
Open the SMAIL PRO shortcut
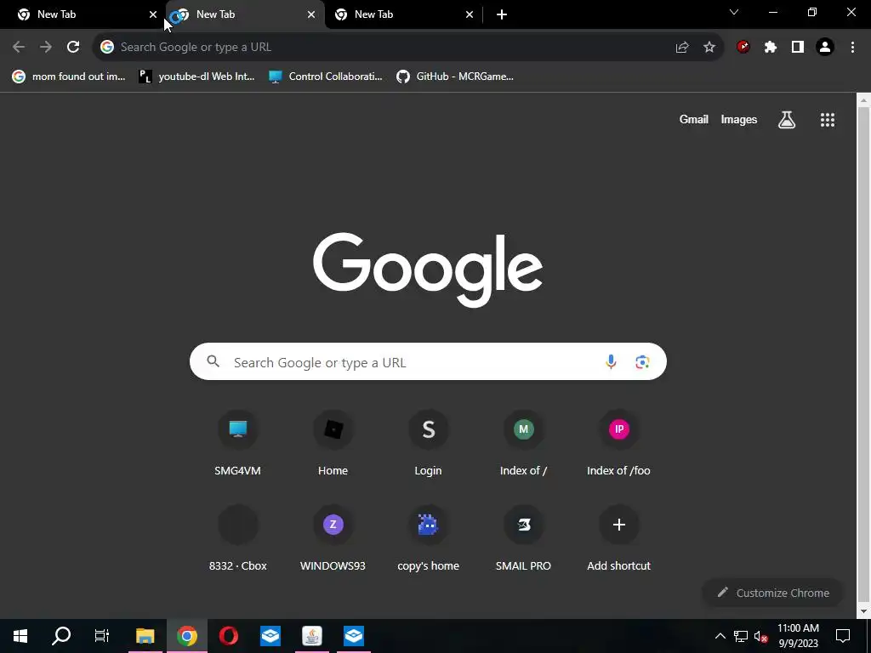click(x=523, y=540)
